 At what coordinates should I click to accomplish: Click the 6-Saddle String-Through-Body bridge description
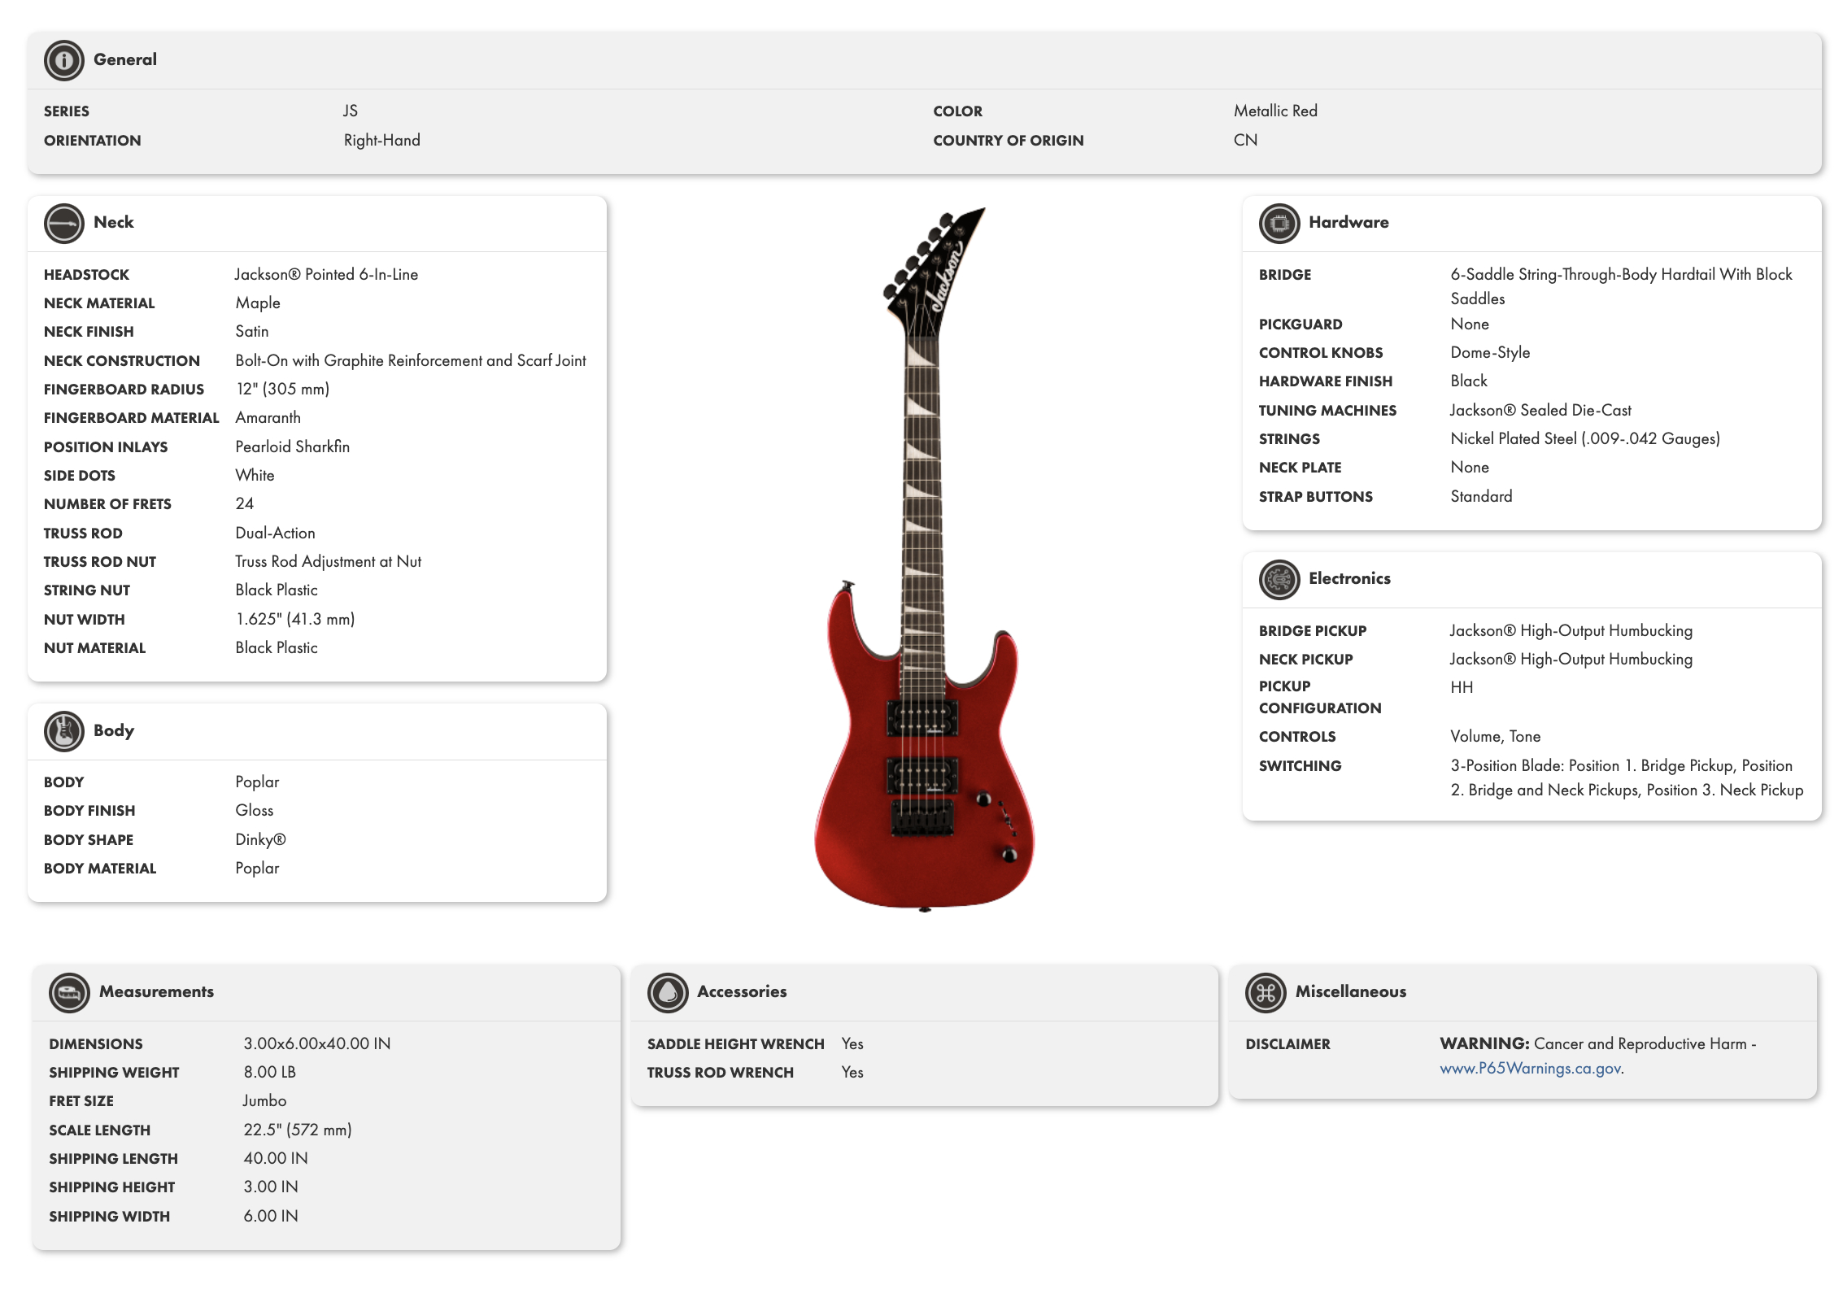pos(1621,286)
